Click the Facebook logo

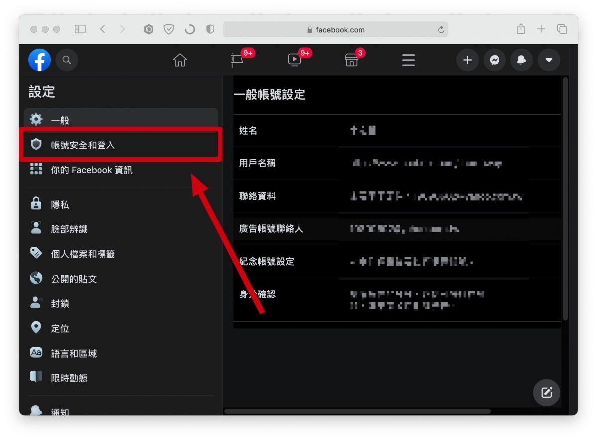[x=39, y=60]
